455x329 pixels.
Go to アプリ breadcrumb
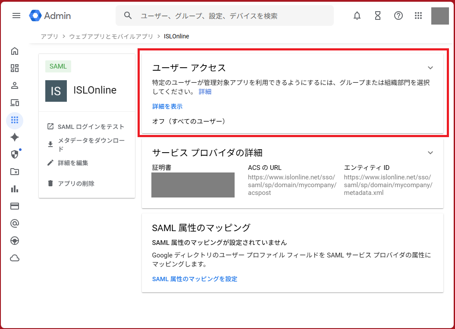(x=49, y=36)
